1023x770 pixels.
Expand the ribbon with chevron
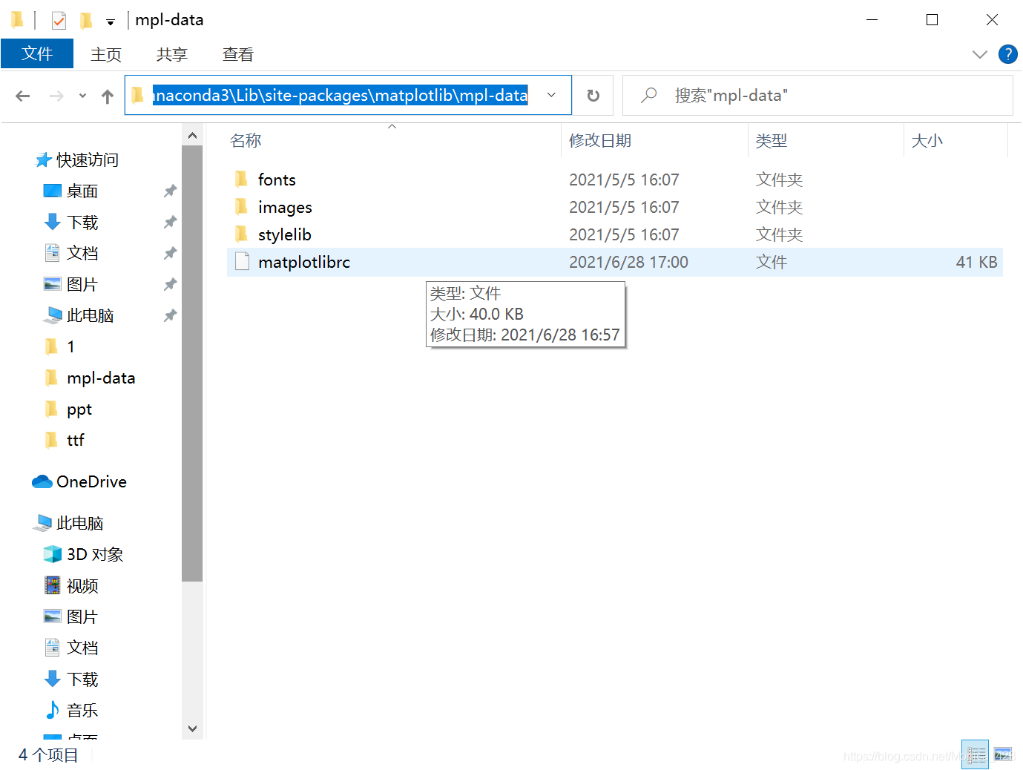click(x=979, y=54)
